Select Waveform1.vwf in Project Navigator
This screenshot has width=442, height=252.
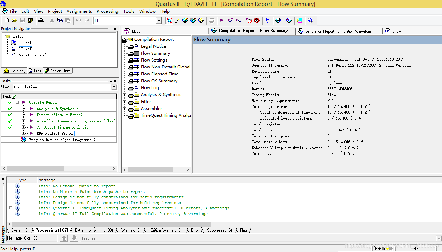[x=32, y=55]
